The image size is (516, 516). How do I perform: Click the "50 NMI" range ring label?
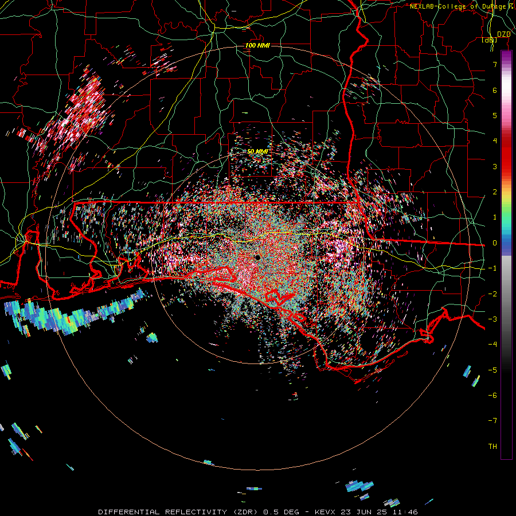(x=257, y=151)
